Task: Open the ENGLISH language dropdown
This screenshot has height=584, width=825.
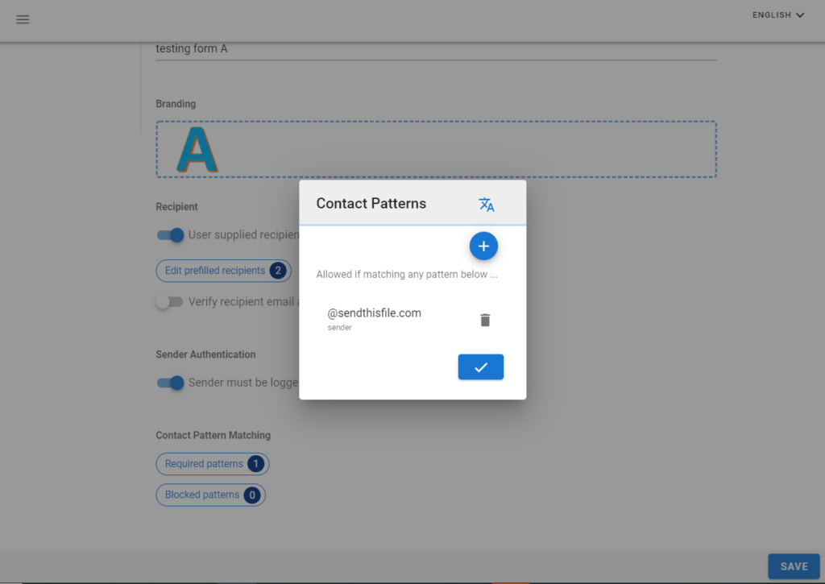Action: click(772, 15)
